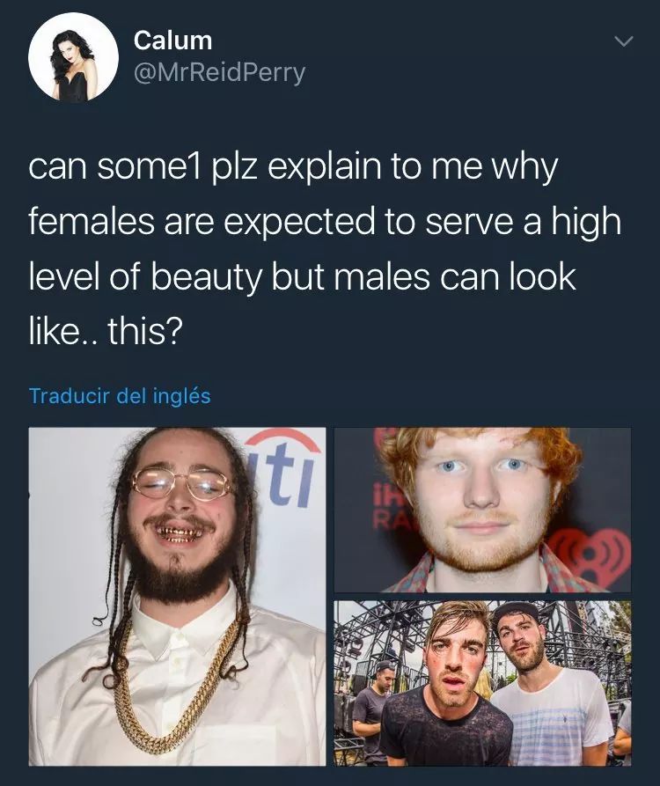The height and width of the screenshot is (786, 660).
Task: Expand the tweet options chevron menu
Action: (x=625, y=41)
